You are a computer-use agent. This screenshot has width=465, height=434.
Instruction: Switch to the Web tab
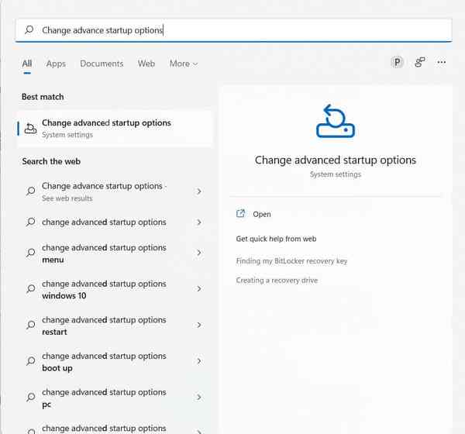(146, 64)
